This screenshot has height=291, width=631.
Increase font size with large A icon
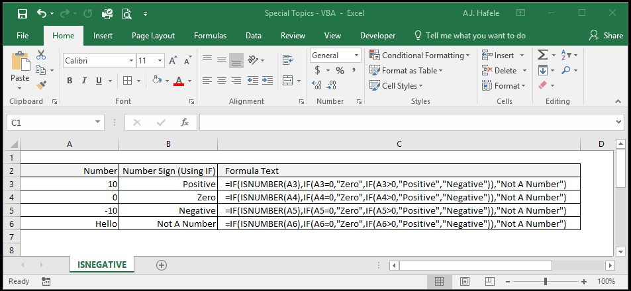click(x=173, y=61)
